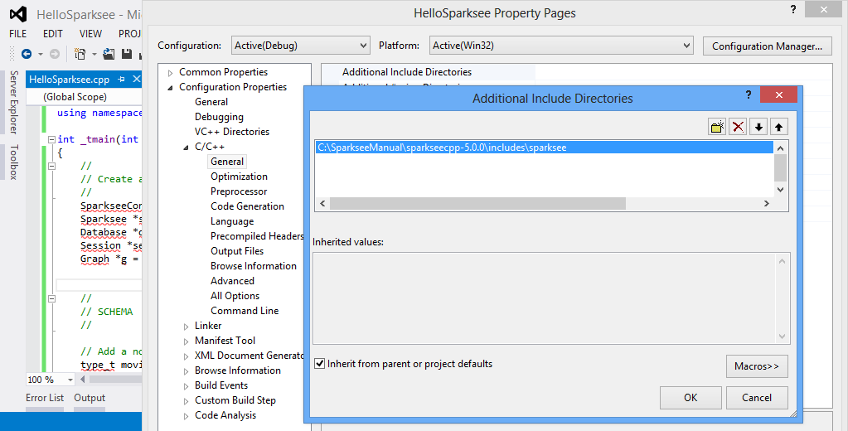Open the Navigate Backward history dropdown arrow

point(40,54)
